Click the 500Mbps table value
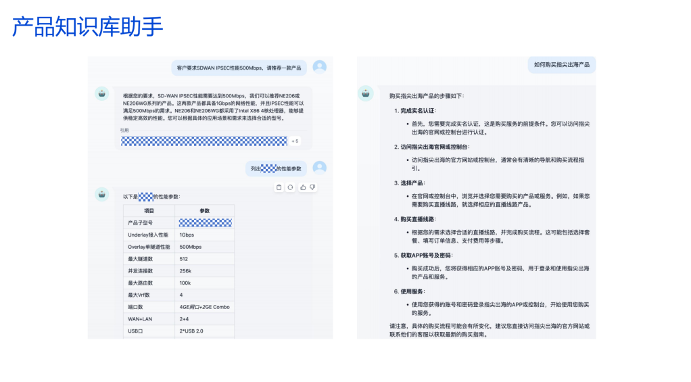 (191, 247)
